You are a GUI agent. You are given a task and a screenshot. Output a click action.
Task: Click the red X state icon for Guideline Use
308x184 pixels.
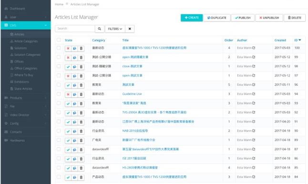click(x=68, y=94)
